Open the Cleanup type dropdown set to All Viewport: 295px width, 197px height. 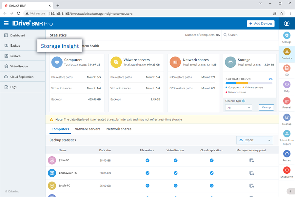[239, 107]
